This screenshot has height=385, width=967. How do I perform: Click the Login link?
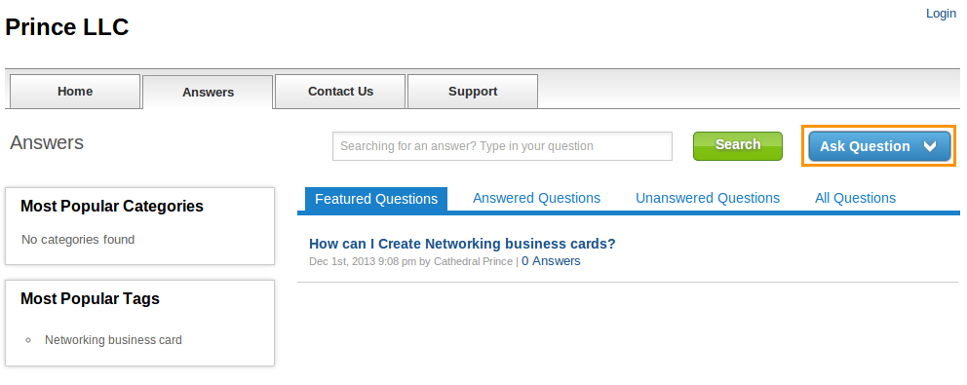point(941,14)
